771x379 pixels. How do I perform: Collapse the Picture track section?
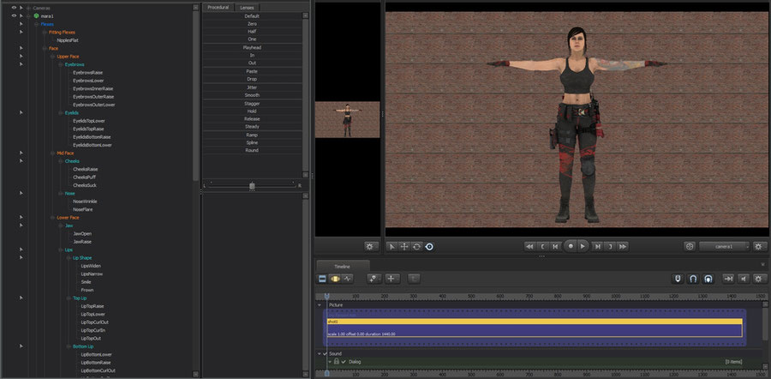point(320,304)
